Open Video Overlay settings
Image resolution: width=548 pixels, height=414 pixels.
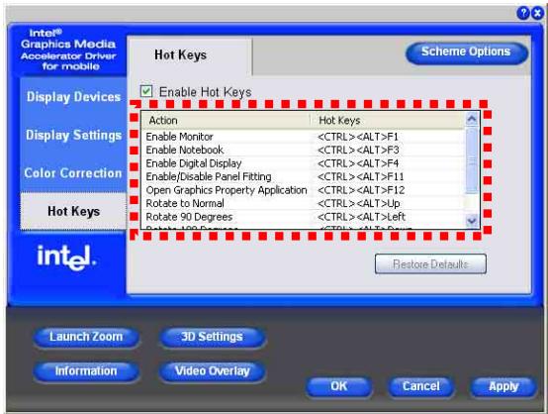coord(212,371)
